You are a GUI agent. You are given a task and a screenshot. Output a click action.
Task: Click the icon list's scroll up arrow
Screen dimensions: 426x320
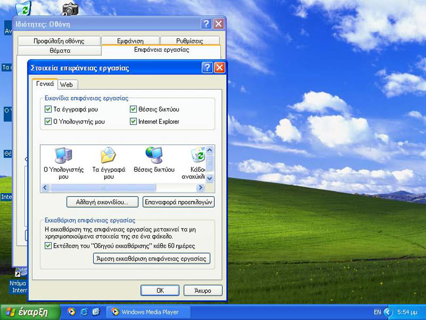pos(210,150)
